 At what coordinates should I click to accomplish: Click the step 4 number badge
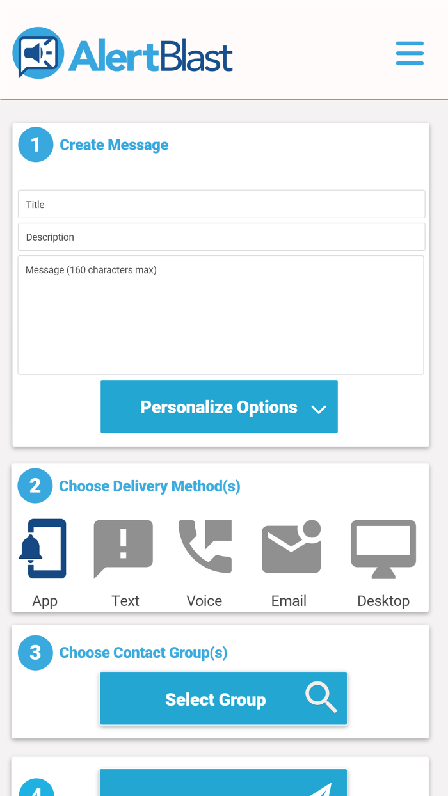pyautogui.click(x=35, y=790)
